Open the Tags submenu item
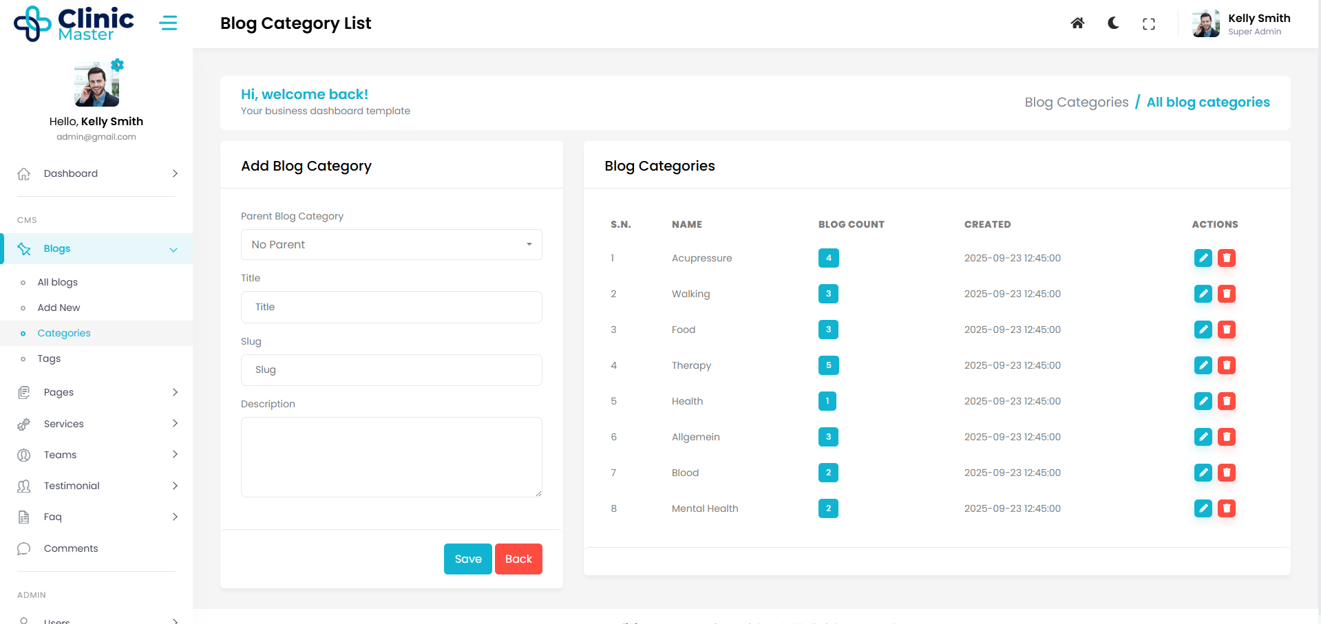 49,358
